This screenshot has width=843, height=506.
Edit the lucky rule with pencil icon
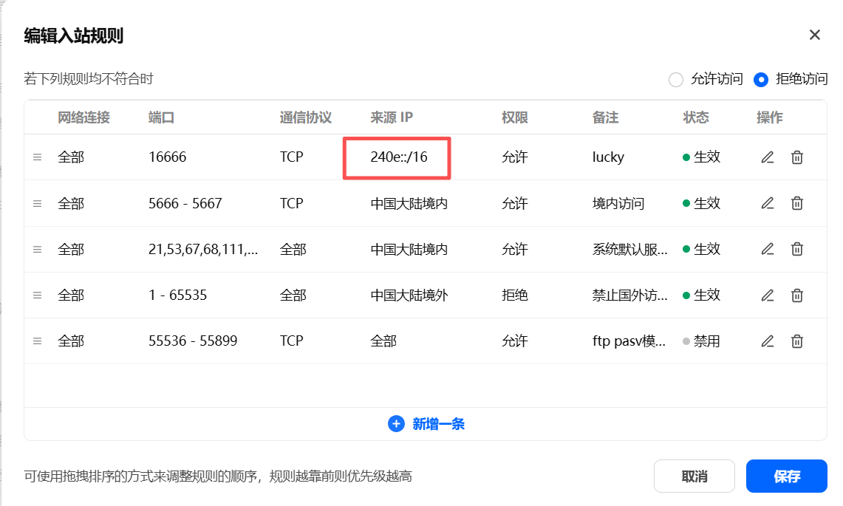coord(767,157)
